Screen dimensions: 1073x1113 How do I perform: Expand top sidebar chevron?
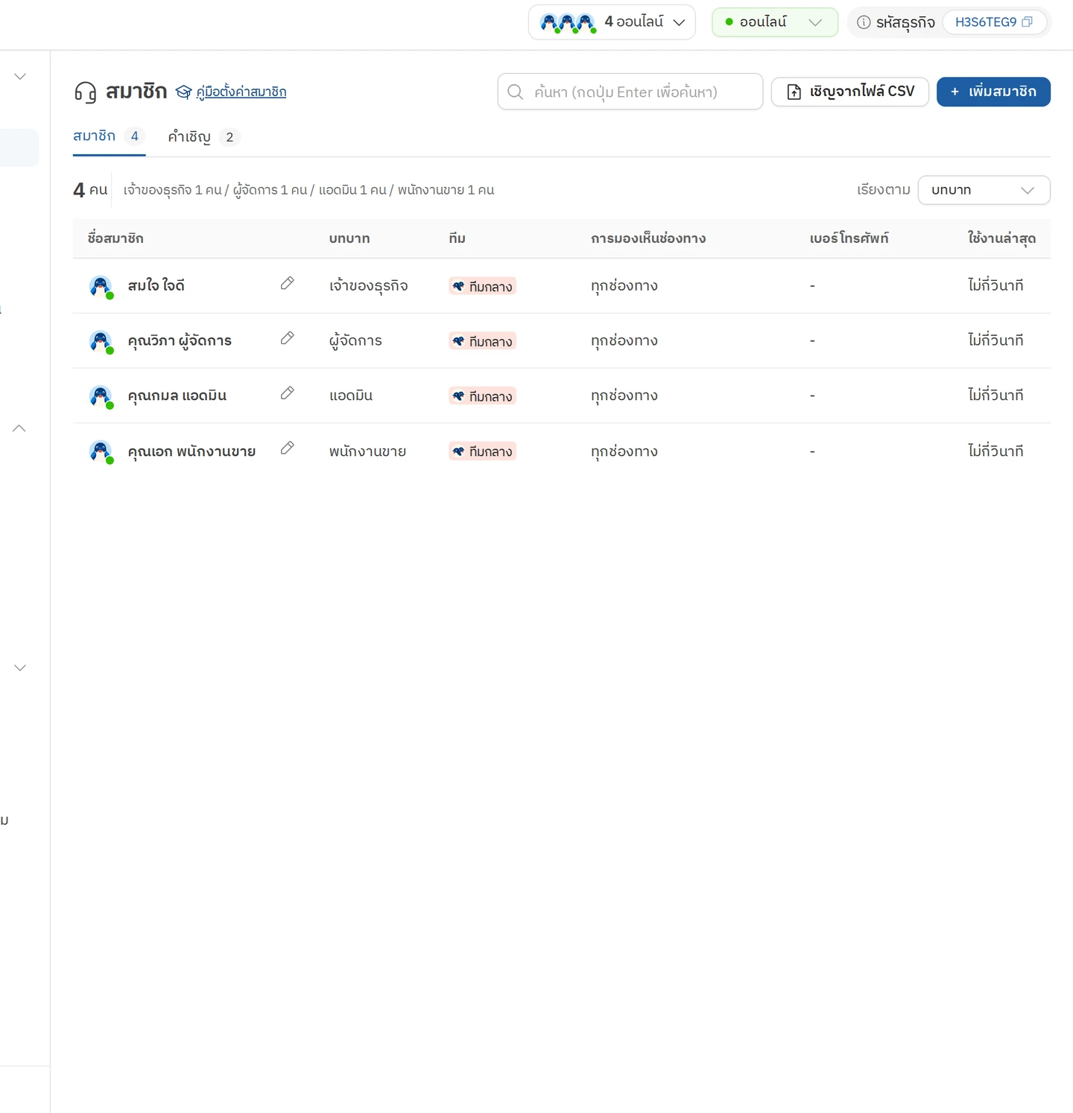click(20, 76)
